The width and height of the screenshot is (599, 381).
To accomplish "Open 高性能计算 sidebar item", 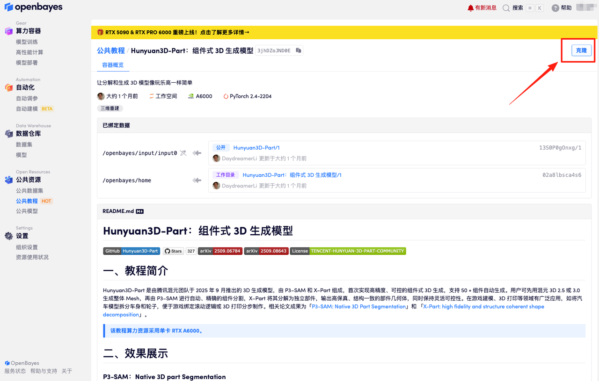I will pos(29,52).
